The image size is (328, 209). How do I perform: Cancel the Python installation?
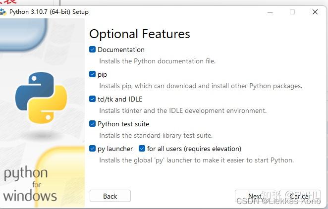point(299,196)
